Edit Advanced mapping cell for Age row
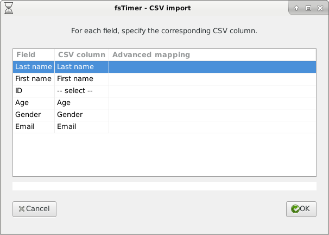This screenshot has width=329, height=235. [x=212, y=103]
